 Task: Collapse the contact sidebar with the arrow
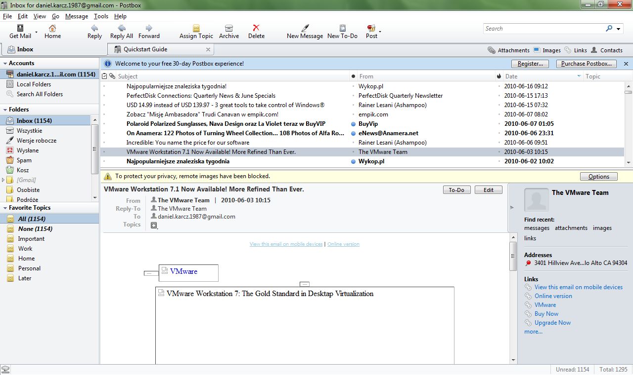tap(512, 207)
